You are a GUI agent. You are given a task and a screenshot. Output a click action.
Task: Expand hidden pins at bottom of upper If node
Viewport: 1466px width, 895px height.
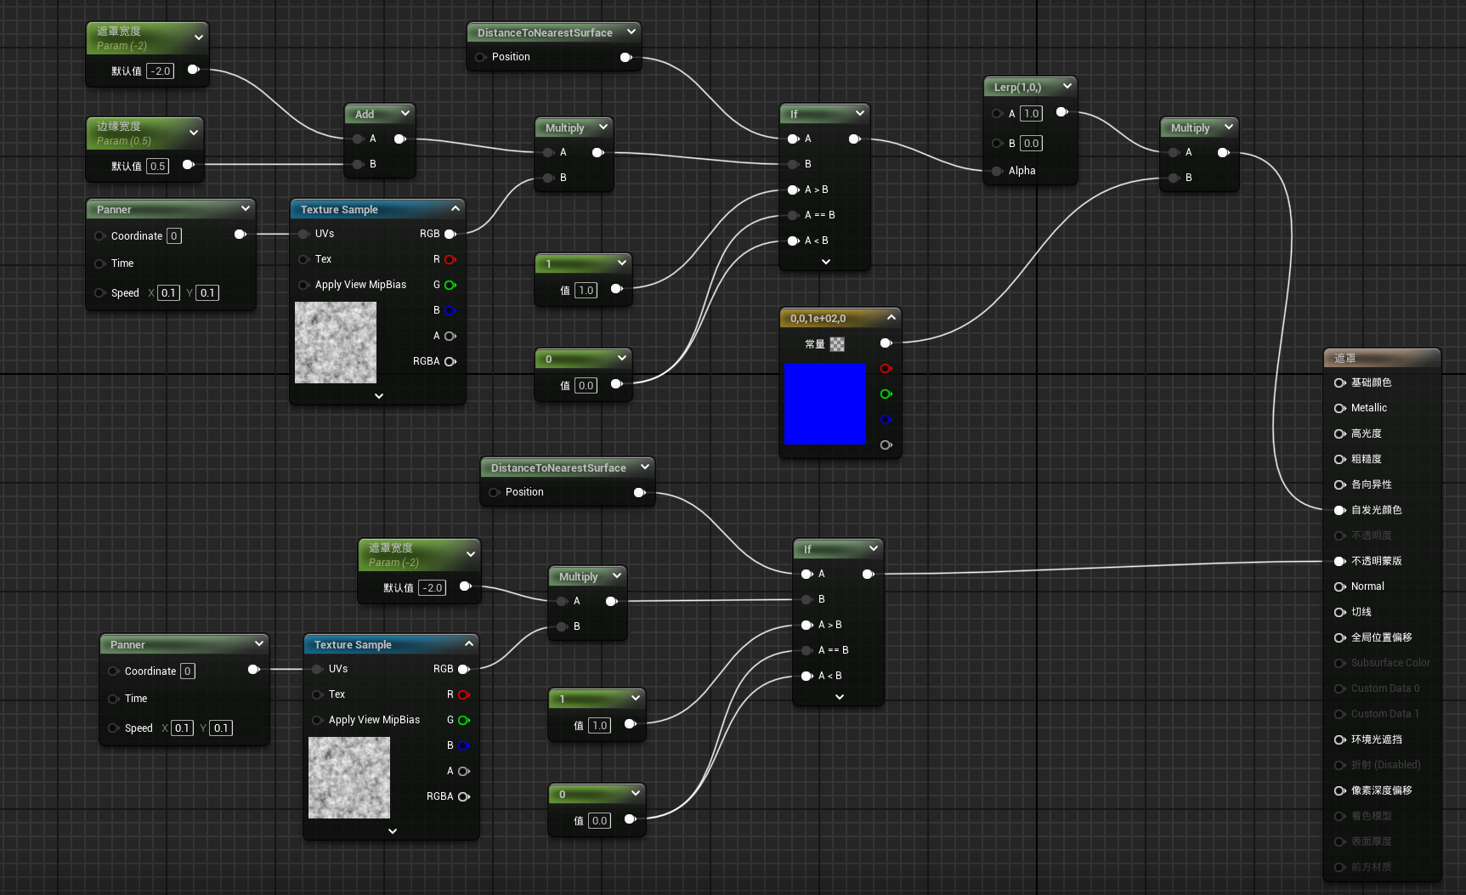coord(826,262)
